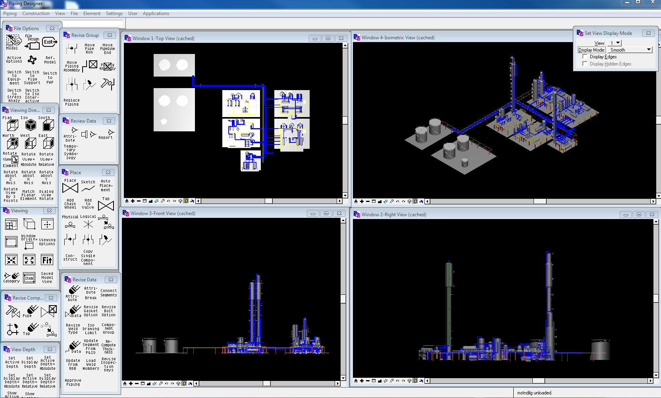
Task: Click the Item icon in Viewing panel
Action: tap(29, 278)
